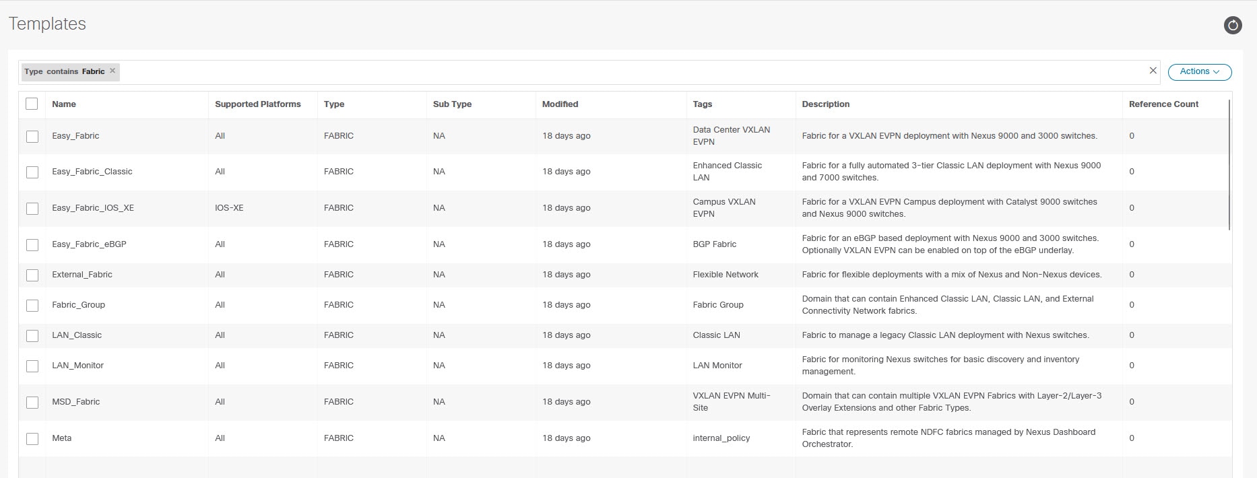Check the MSD_Fabric row checkbox
Viewport: 1257px width, 478px height.
point(32,402)
